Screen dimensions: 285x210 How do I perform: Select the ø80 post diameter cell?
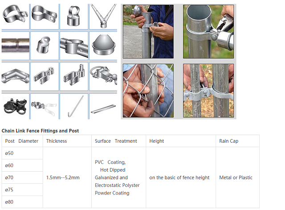tap(22, 202)
